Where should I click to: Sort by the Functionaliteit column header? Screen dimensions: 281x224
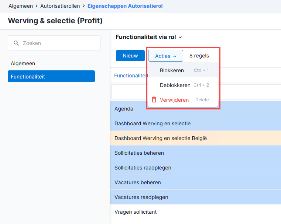pyautogui.click(x=131, y=76)
